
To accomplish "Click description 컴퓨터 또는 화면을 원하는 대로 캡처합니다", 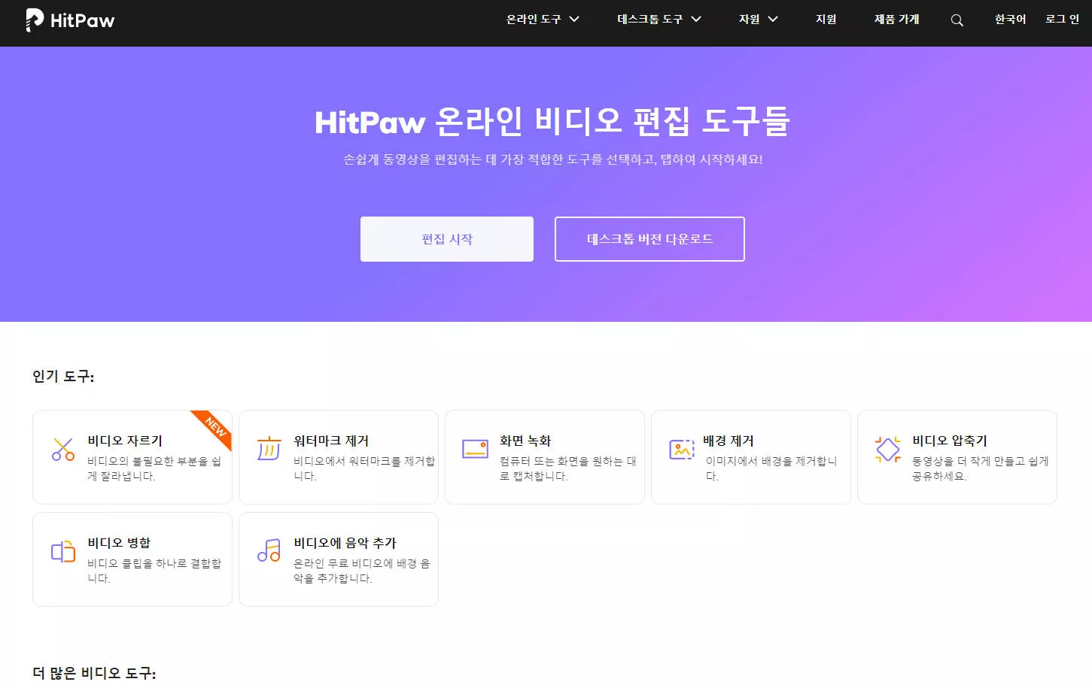I will click(x=568, y=468).
